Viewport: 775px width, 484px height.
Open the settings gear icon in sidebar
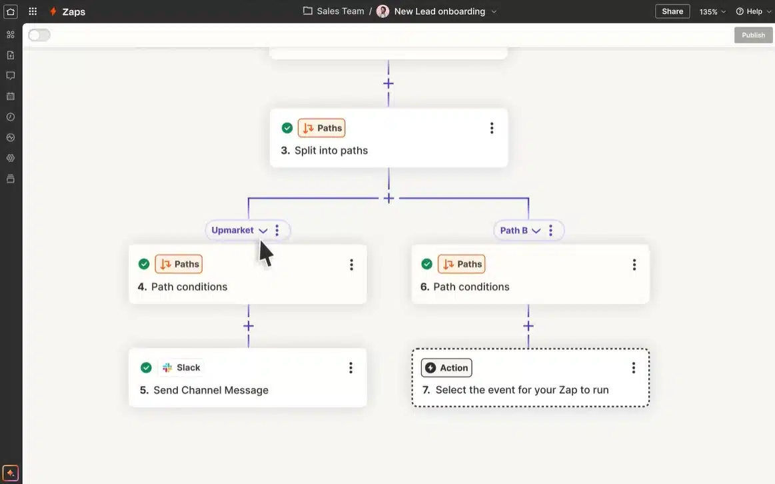point(10,157)
